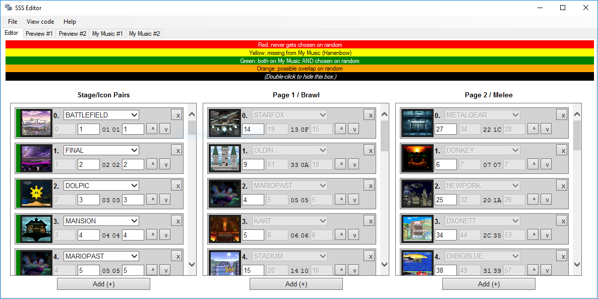Select the DXONETT stage thumbnail on Page 2
Viewport: 598px width, 299px height.
[x=417, y=229]
